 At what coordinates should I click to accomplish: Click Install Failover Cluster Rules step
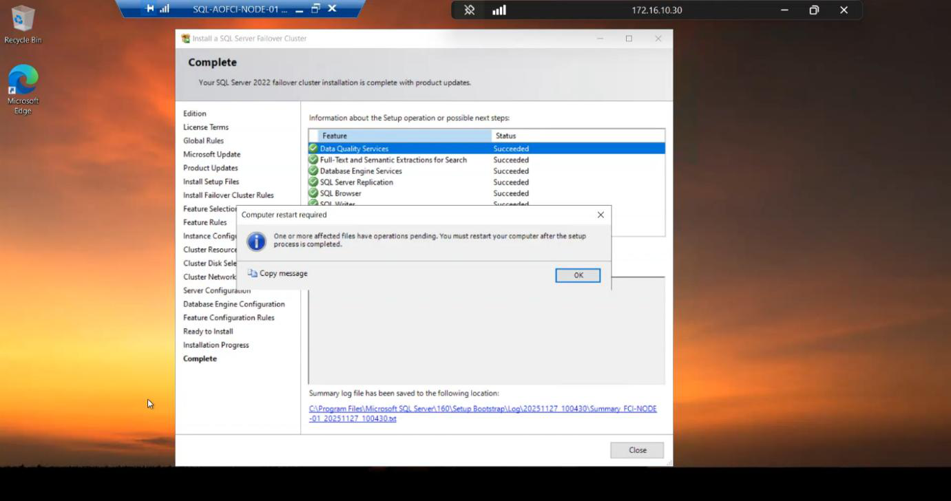click(x=229, y=195)
